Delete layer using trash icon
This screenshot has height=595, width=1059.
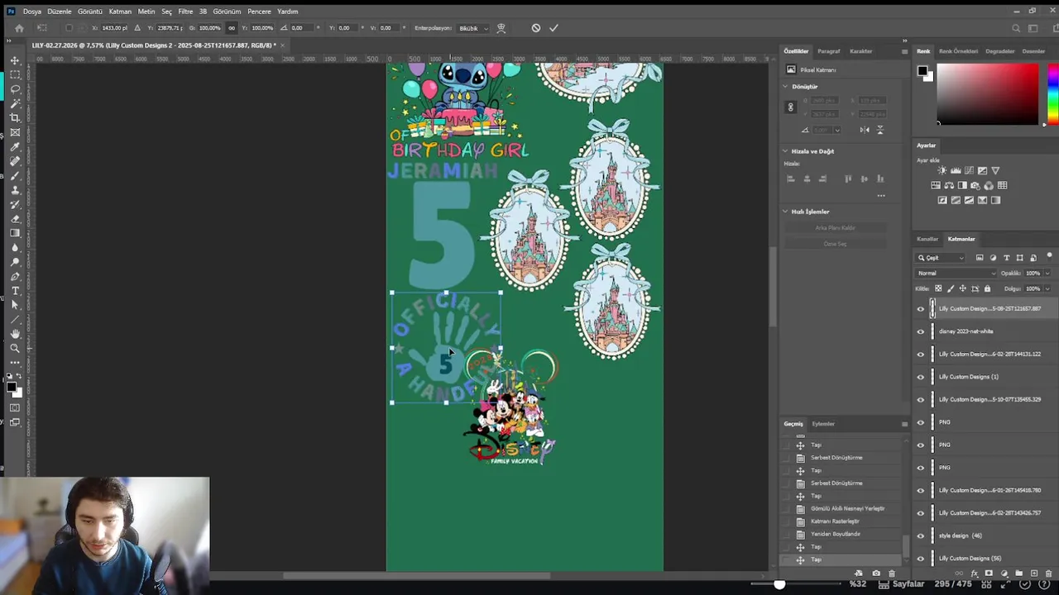click(x=1048, y=574)
